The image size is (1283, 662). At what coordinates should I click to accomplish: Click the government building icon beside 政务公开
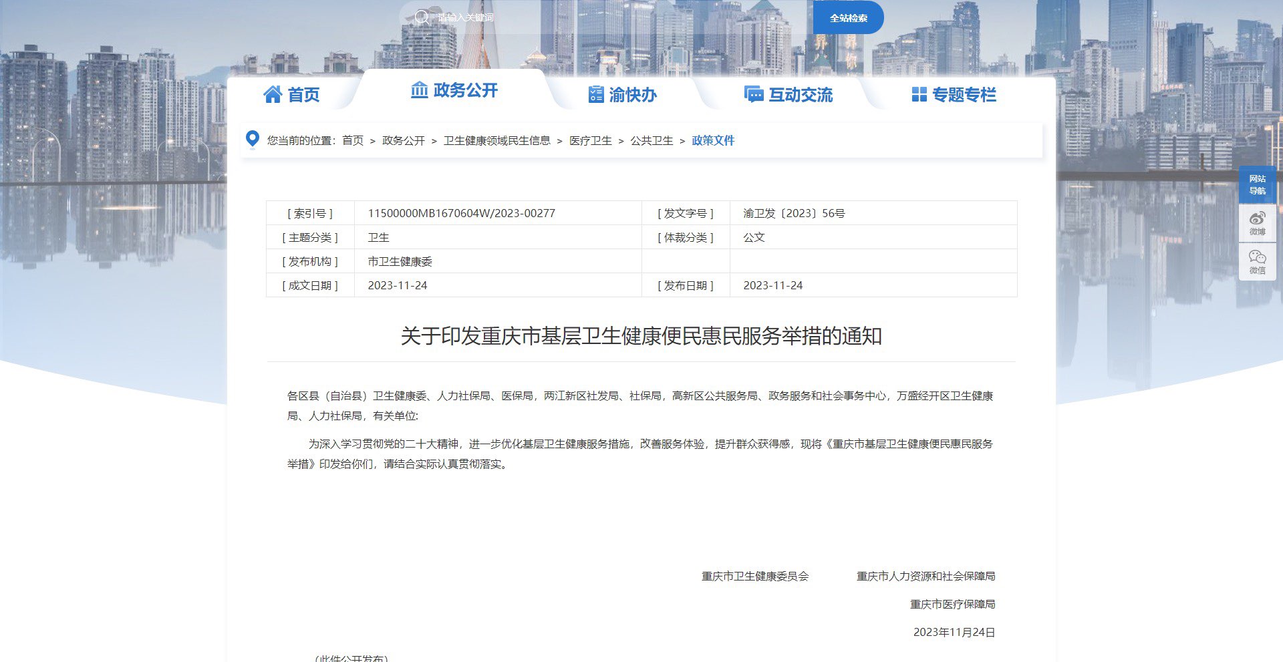(419, 90)
